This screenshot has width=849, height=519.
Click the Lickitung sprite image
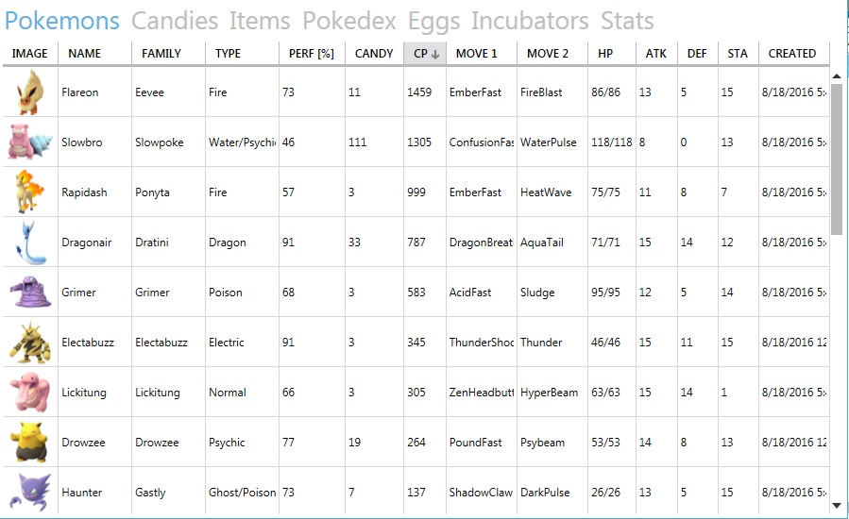pos(30,393)
